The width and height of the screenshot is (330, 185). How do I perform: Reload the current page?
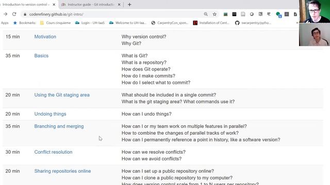point(14,14)
